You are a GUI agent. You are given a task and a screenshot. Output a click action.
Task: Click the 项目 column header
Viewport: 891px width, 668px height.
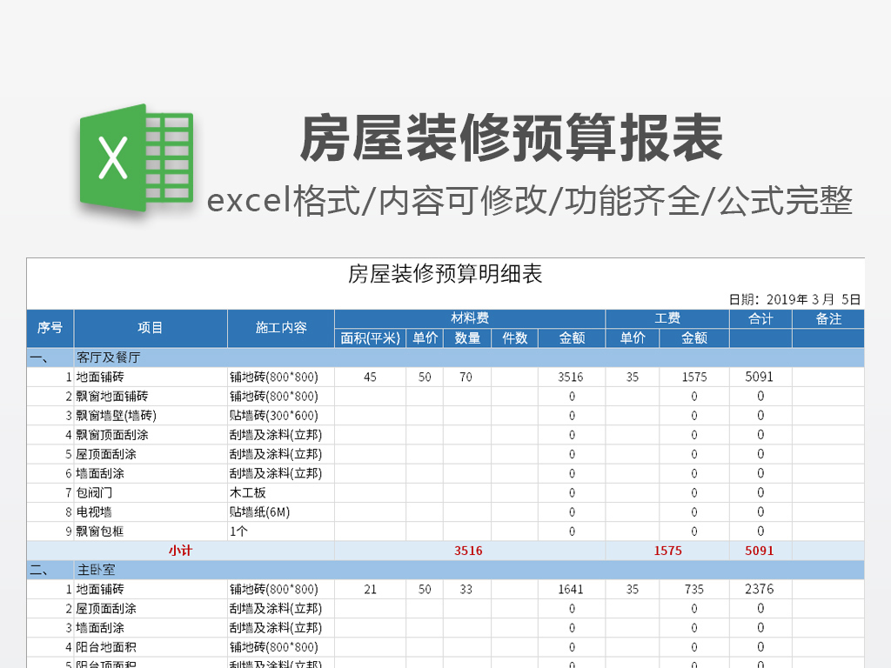pyautogui.click(x=151, y=328)
